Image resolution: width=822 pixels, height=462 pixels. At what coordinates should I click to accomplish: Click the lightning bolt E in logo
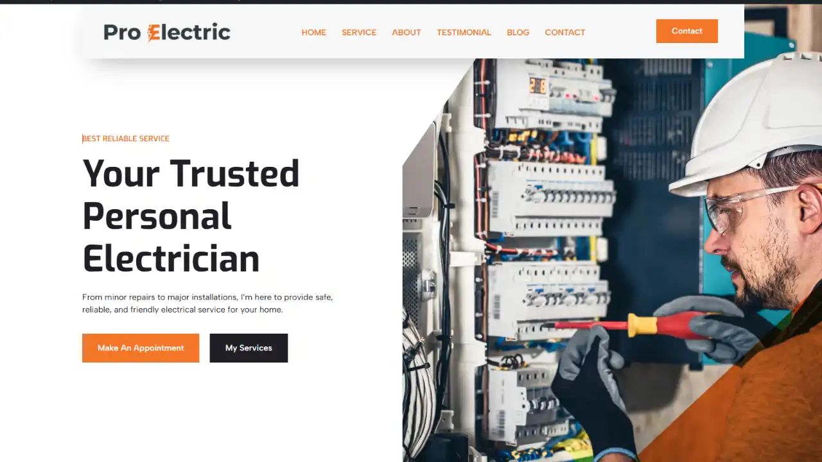[153, 32]
